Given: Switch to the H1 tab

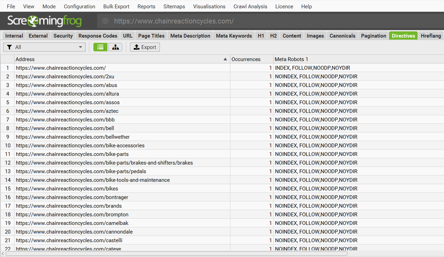Looking at the screenshot, I should (x=261, y=36).
